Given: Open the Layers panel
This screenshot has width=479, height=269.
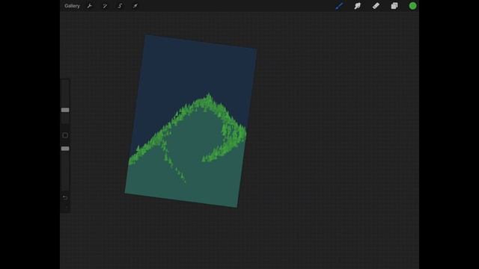Looking at the screenshot, I should tap(394, 6).
